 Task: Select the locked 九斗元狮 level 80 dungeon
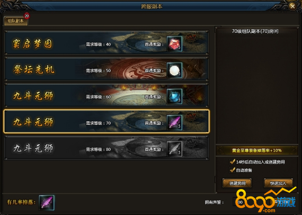(x=106, y=148)
